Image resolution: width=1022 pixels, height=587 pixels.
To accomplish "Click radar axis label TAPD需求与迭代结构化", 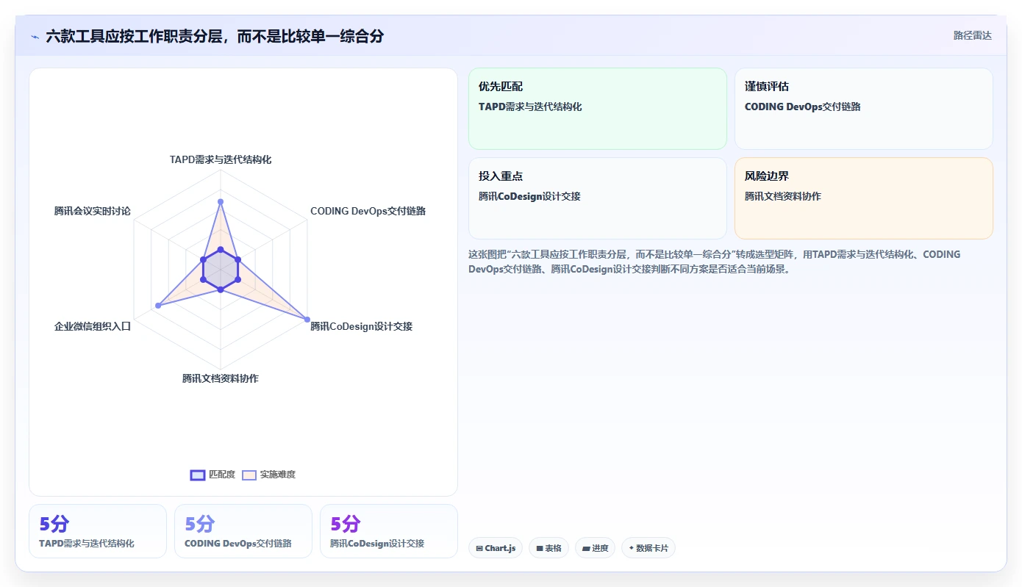I will 221,159.
